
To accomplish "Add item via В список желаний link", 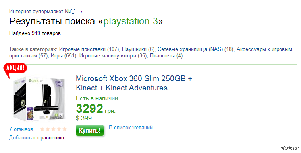I will 131,128.
